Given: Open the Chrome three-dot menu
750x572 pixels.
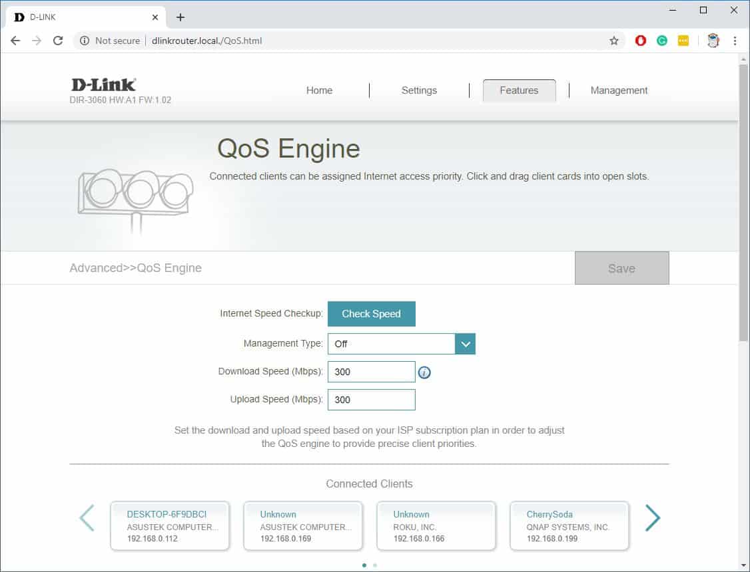Looking at the screenshot, I should click(x=735, y=41).
